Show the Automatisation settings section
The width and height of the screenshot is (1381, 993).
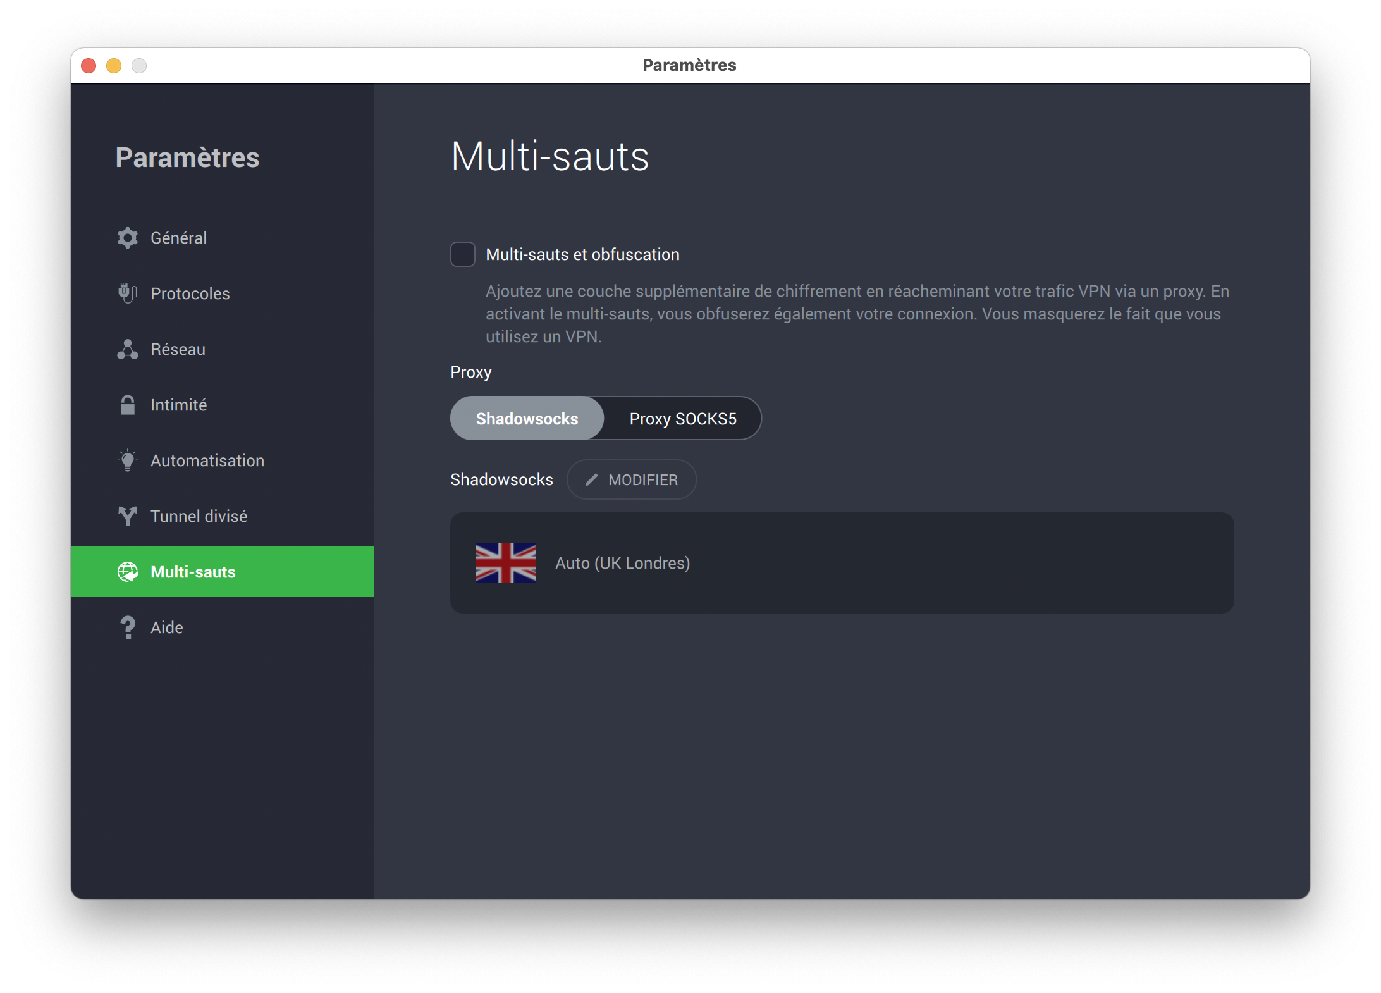tap(223, 460)
